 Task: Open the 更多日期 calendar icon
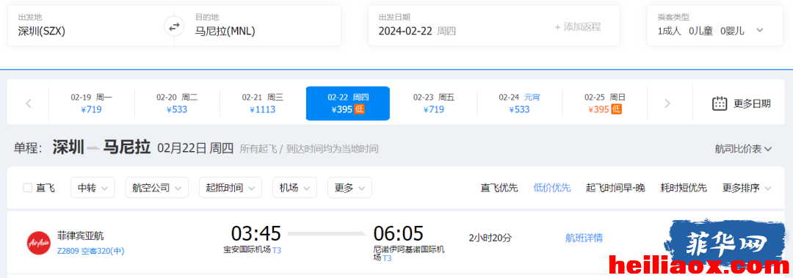[719, 103]
